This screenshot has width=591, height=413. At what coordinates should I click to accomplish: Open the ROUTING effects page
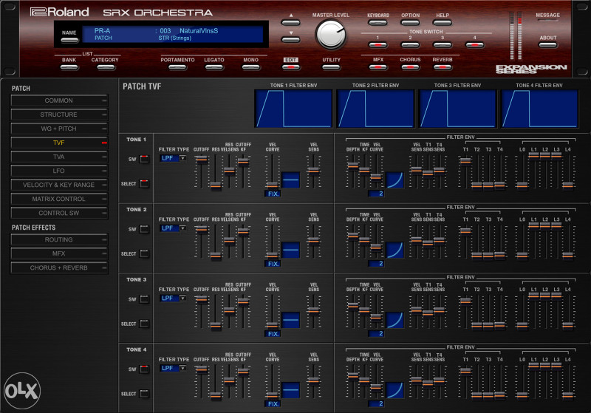pos(59,239)
